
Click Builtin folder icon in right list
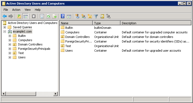pos(63,27)
